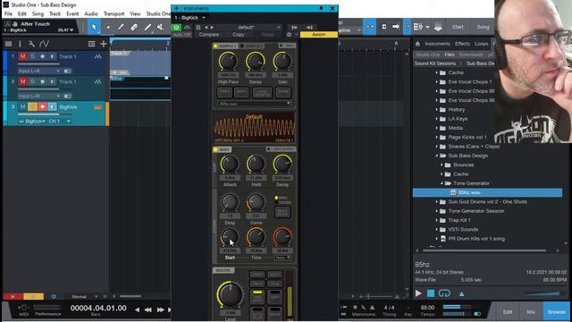Select the Eraser tool
572x322 pixels.
[134, 27]
